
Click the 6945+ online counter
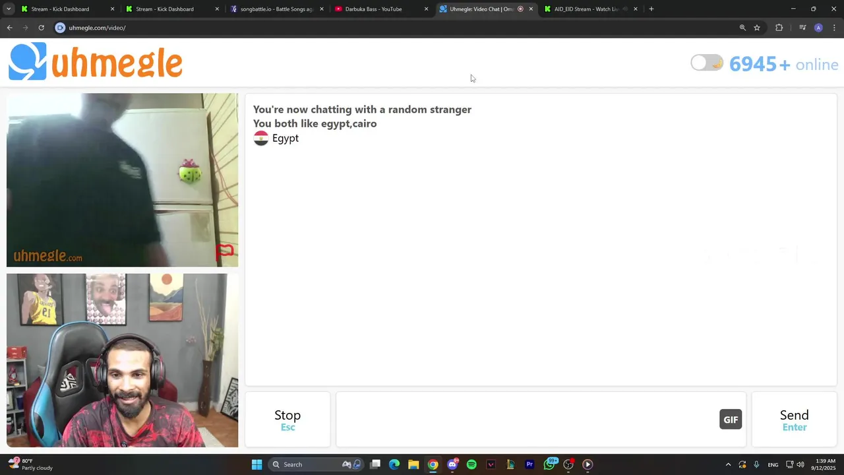click(x=783, y=64)
